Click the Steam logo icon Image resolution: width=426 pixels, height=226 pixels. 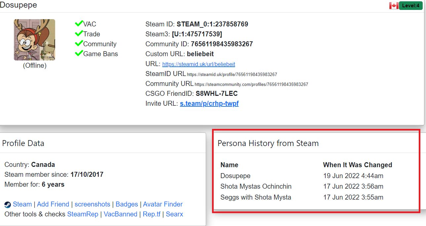8,205
